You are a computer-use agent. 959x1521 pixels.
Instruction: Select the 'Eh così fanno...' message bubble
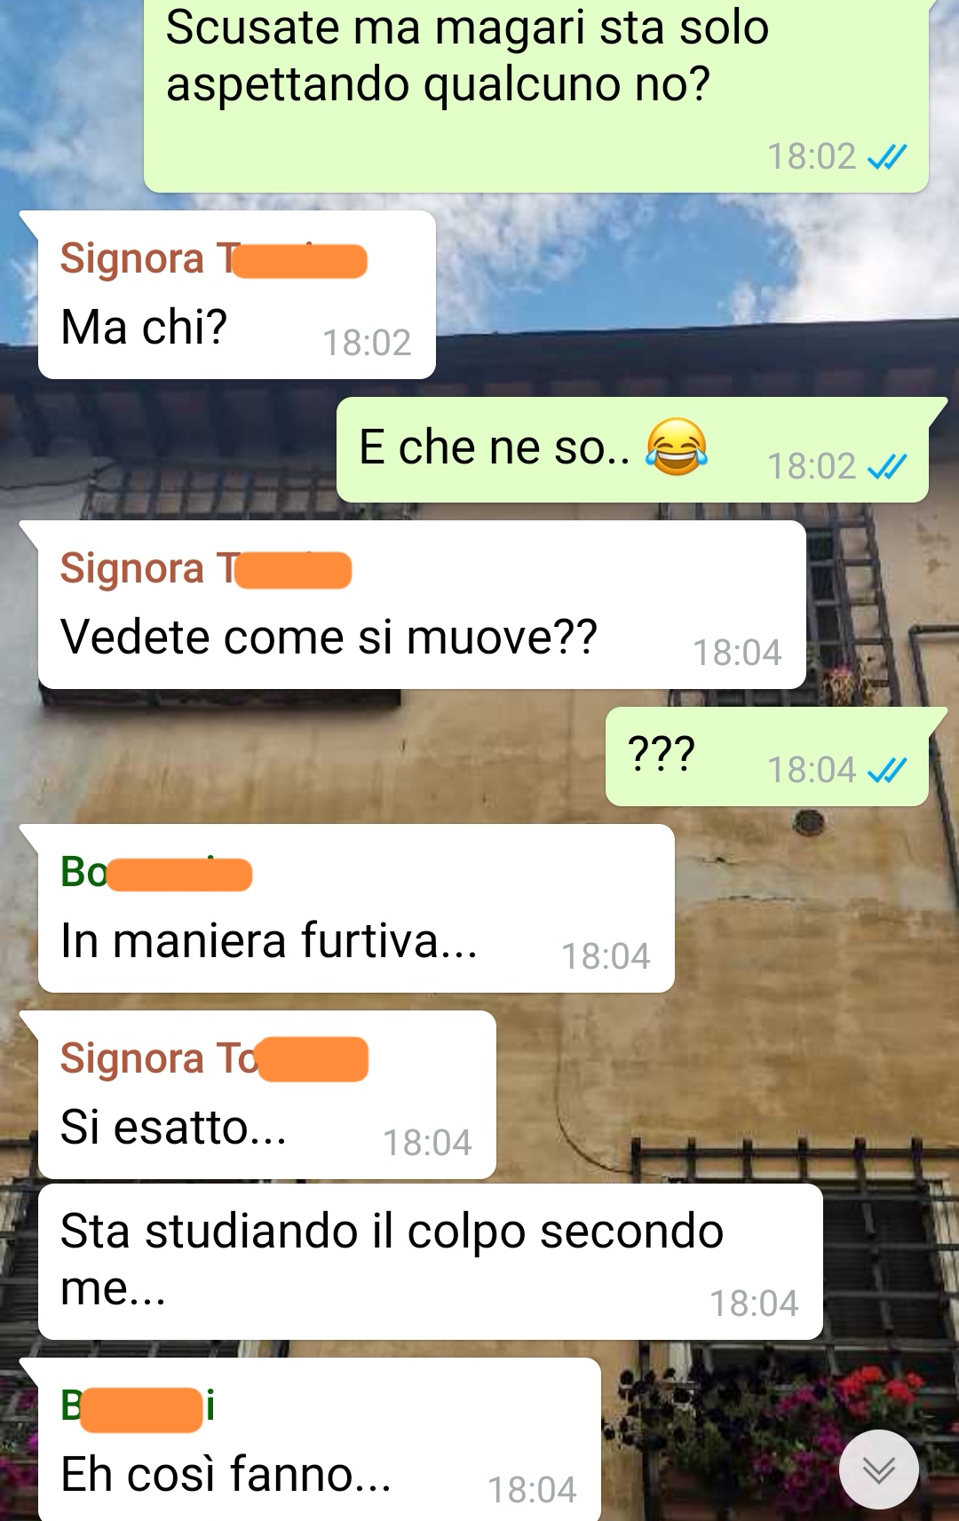tap(319, 1439)
